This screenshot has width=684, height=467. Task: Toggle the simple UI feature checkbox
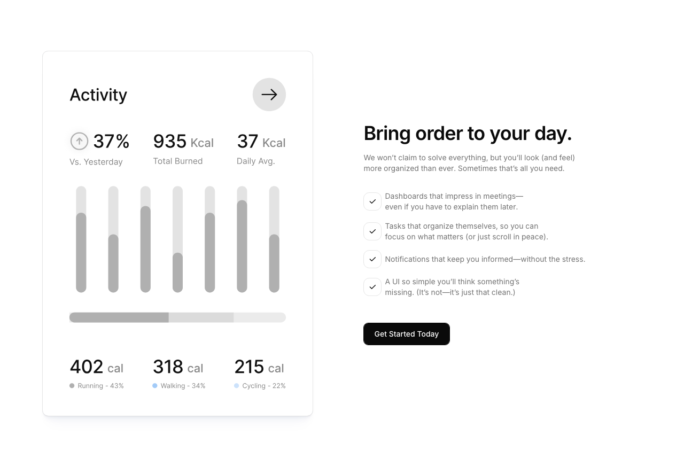372,287
